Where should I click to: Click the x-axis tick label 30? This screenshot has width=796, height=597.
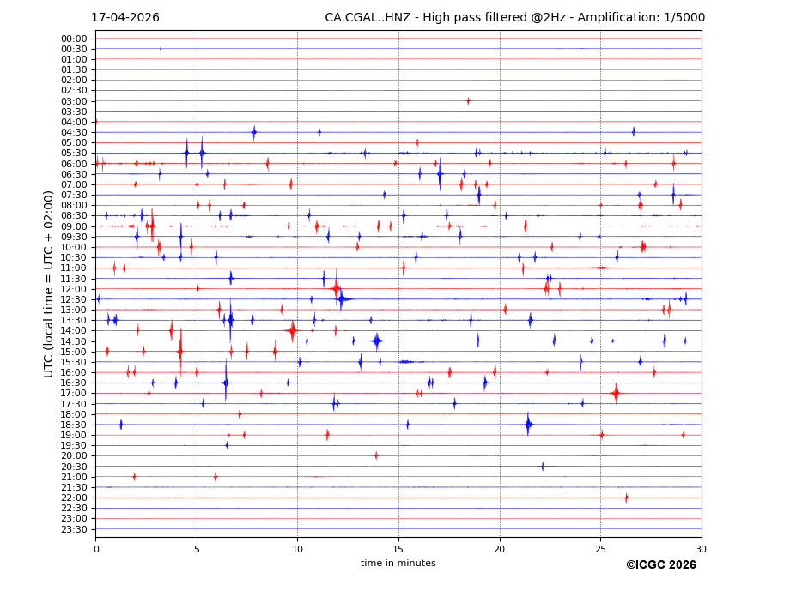[702, 549]
